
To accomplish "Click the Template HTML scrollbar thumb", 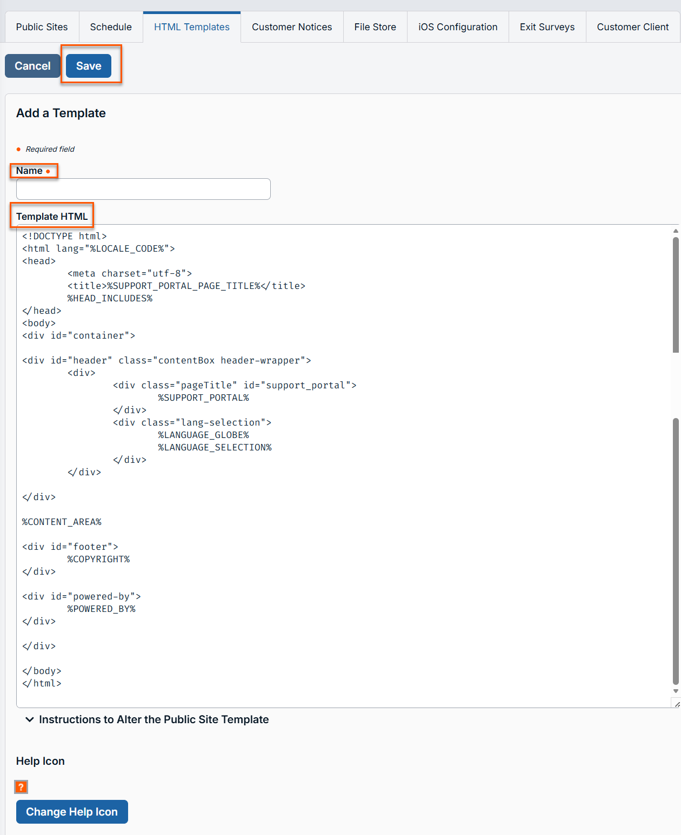I will click(x=676, y=294).
